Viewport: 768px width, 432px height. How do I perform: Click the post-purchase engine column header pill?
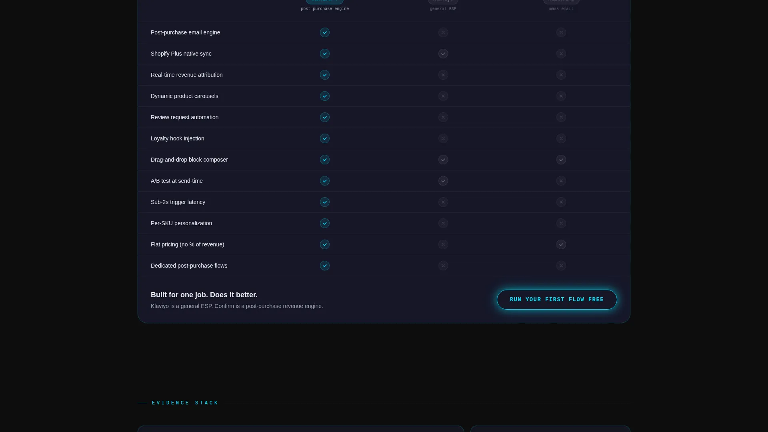pos(325,2)
